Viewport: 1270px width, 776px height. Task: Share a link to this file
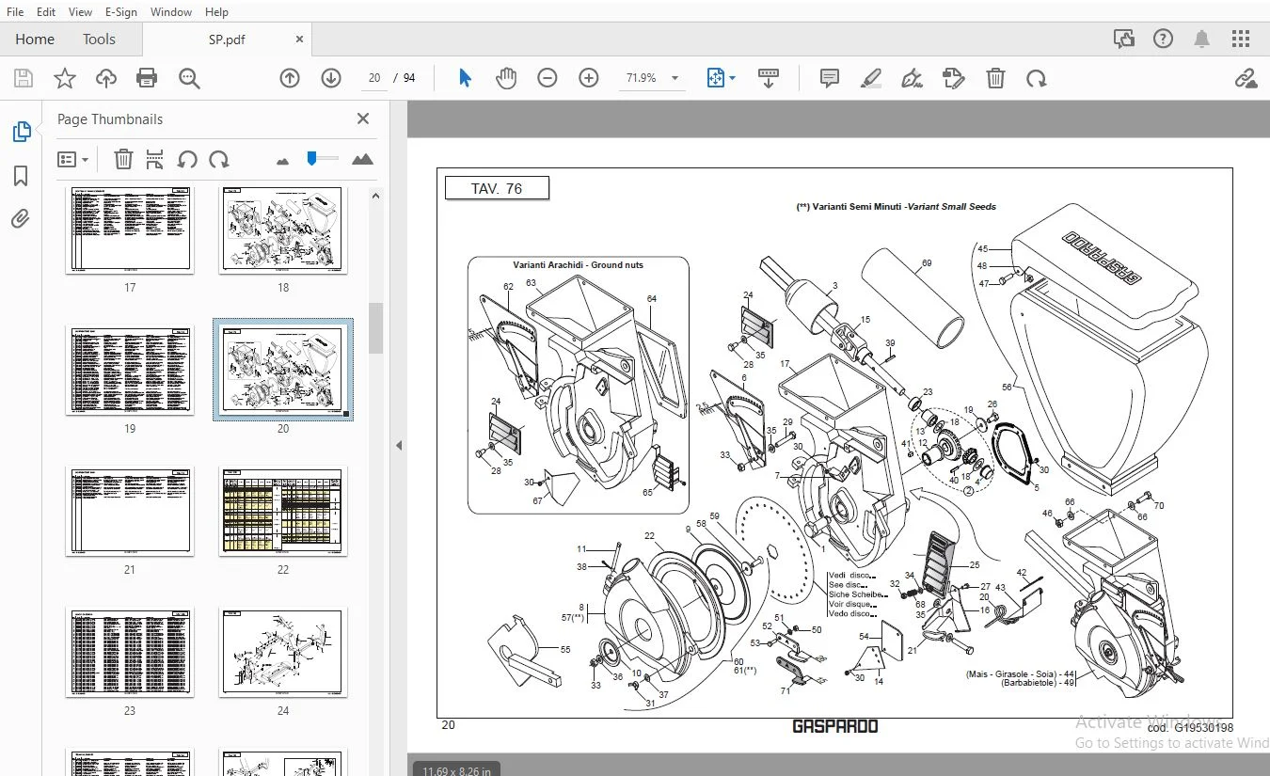(1246, 78)
